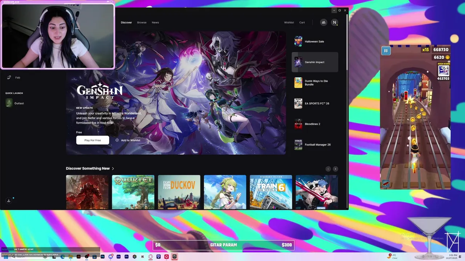465x261 pixels.
Task: Open After Effects from the taskbar
Action: [118, 257]
